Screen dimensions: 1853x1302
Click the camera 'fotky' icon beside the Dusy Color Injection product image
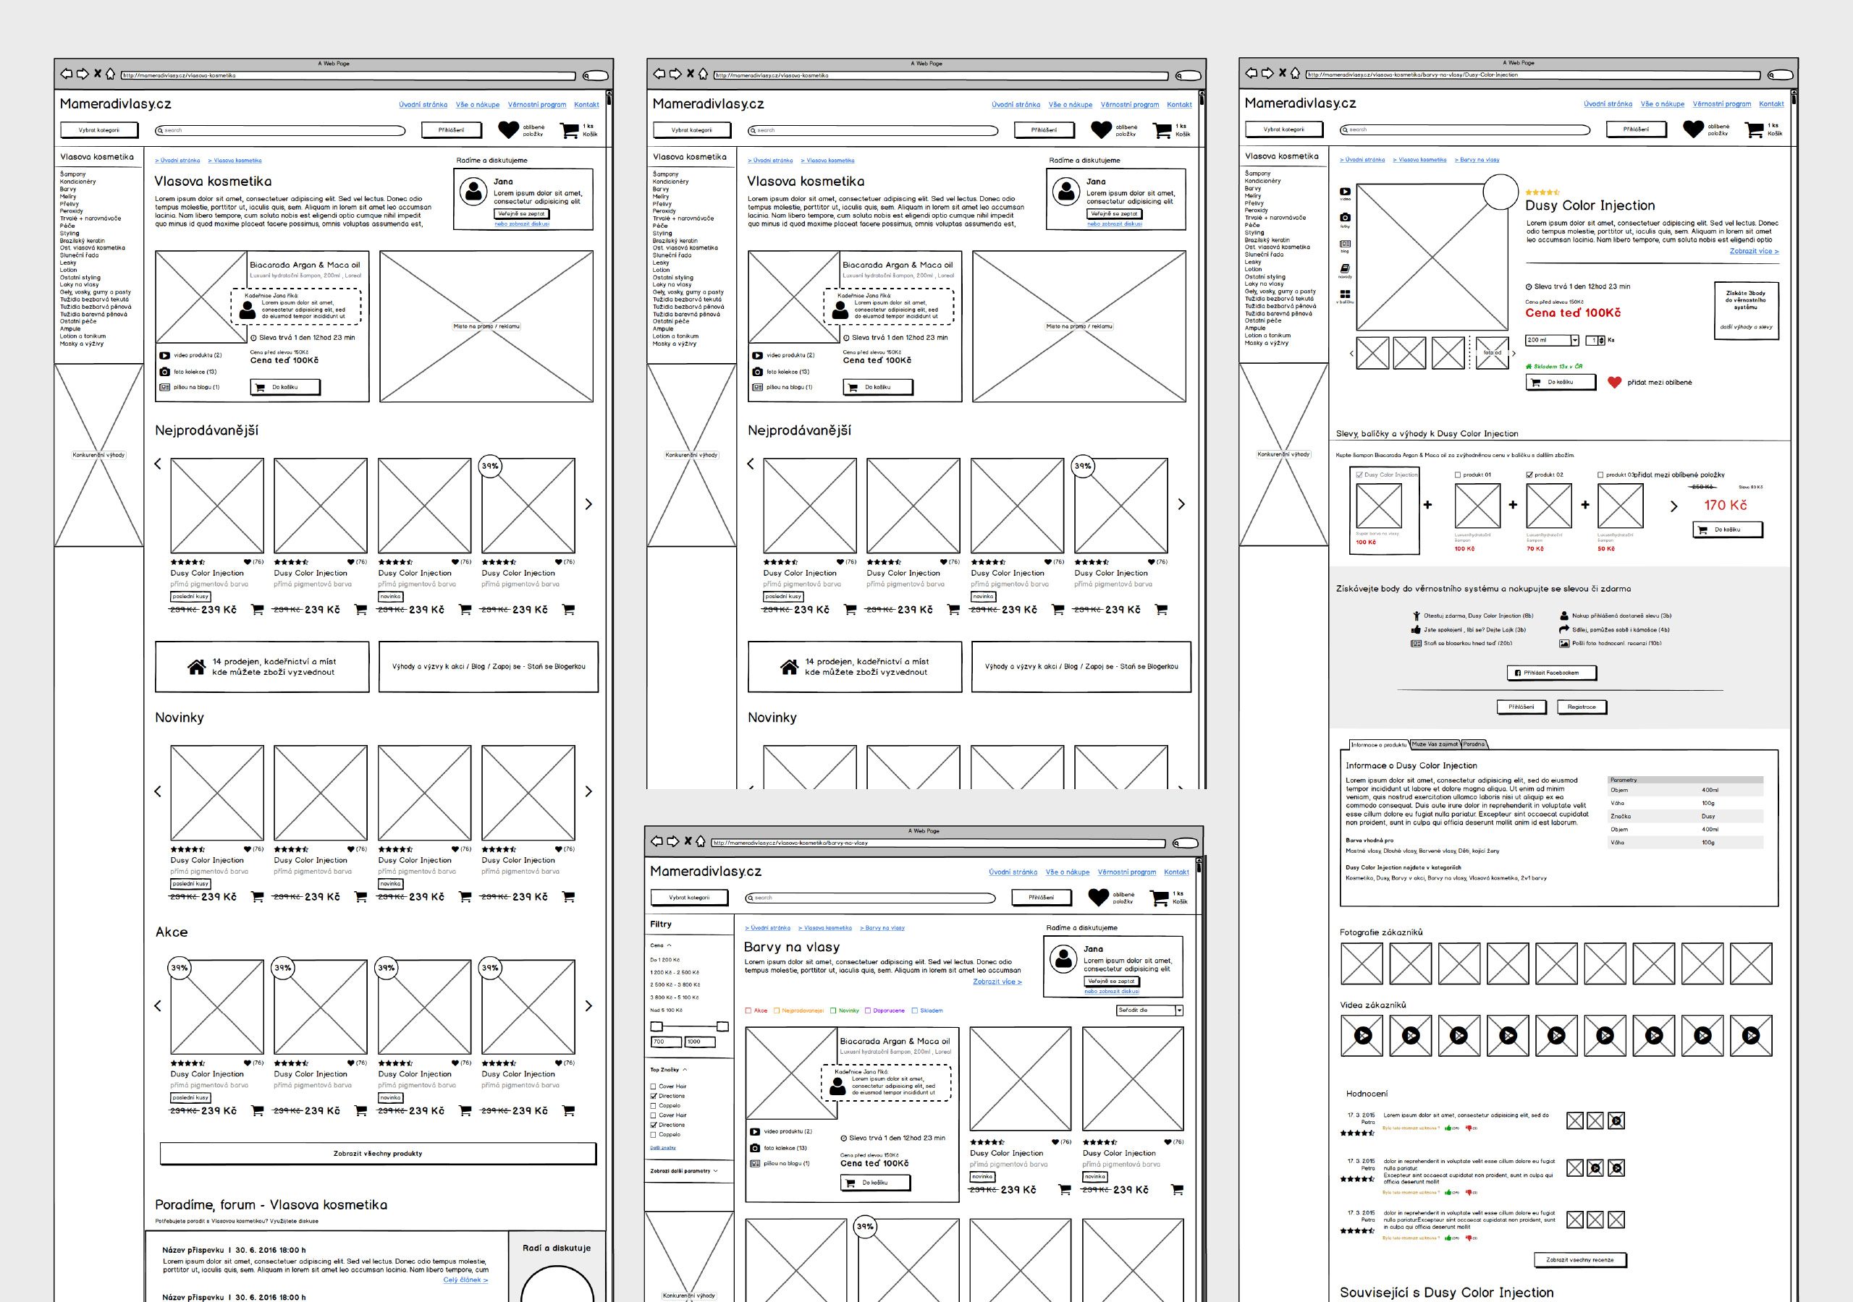coord(1346,217)
